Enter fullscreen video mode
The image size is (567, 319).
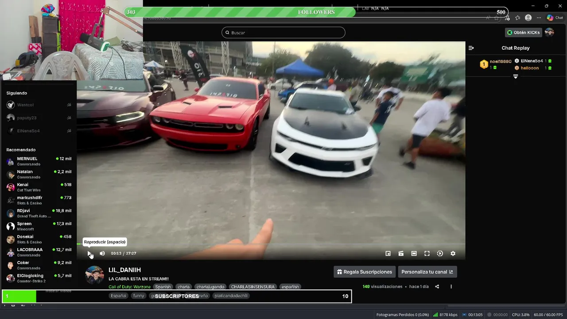(427, 253)
